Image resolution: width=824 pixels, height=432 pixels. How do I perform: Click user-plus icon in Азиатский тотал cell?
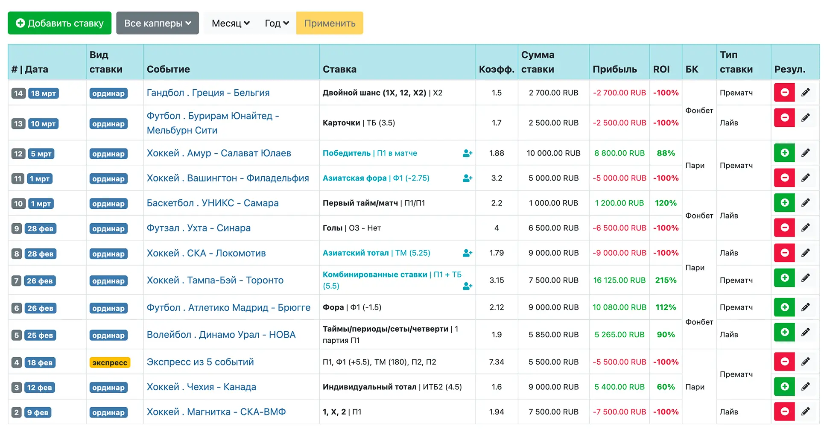[x=467, y=253]
